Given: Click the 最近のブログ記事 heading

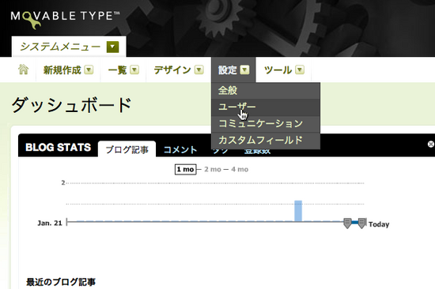Looking at the screenshot, I should click(61, 282).
